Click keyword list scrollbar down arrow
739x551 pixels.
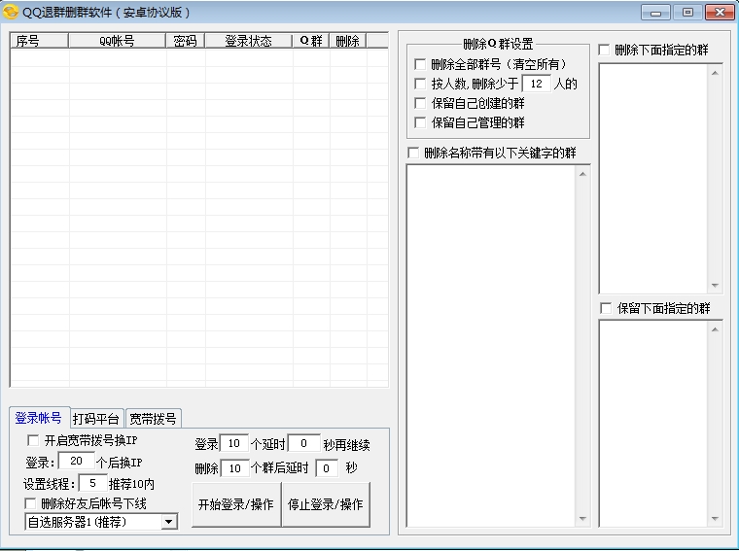[x=582, y=519]
